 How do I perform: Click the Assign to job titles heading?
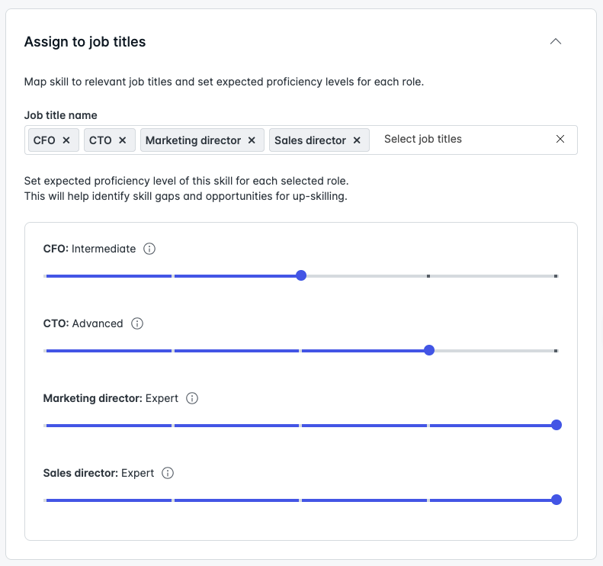[x=85, y=41]
